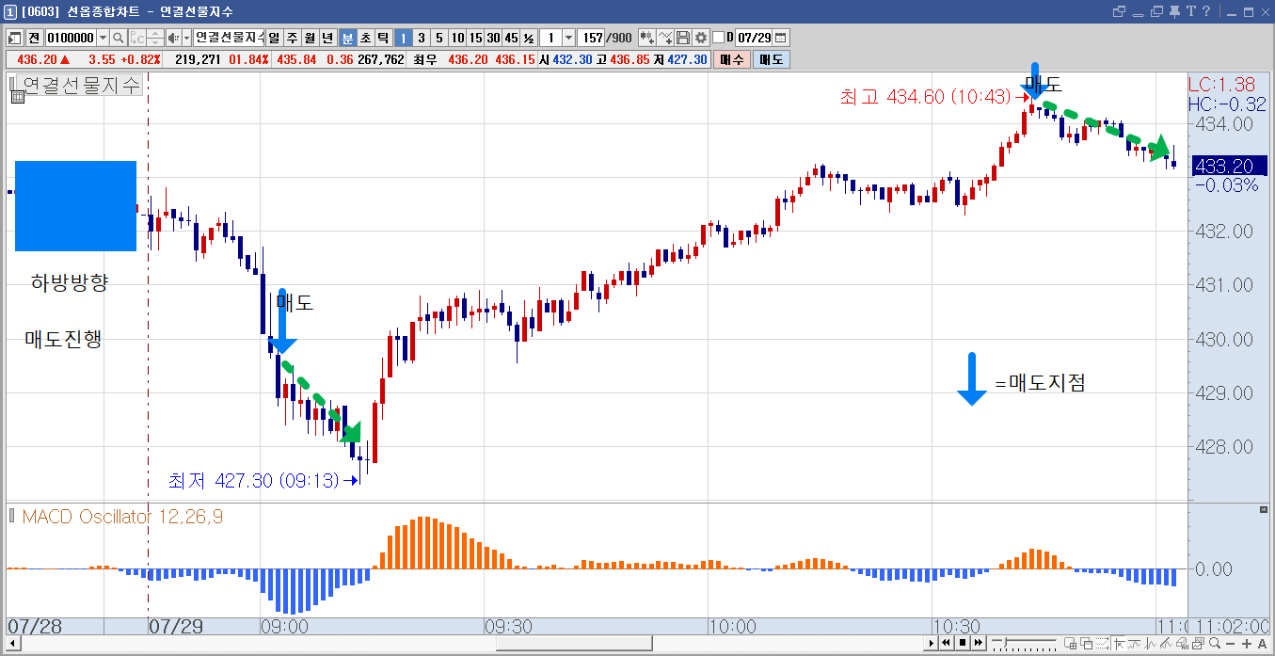Click the 매도 (sell) button in toolbar
The image size is (1275, 656).
(771, 59)
